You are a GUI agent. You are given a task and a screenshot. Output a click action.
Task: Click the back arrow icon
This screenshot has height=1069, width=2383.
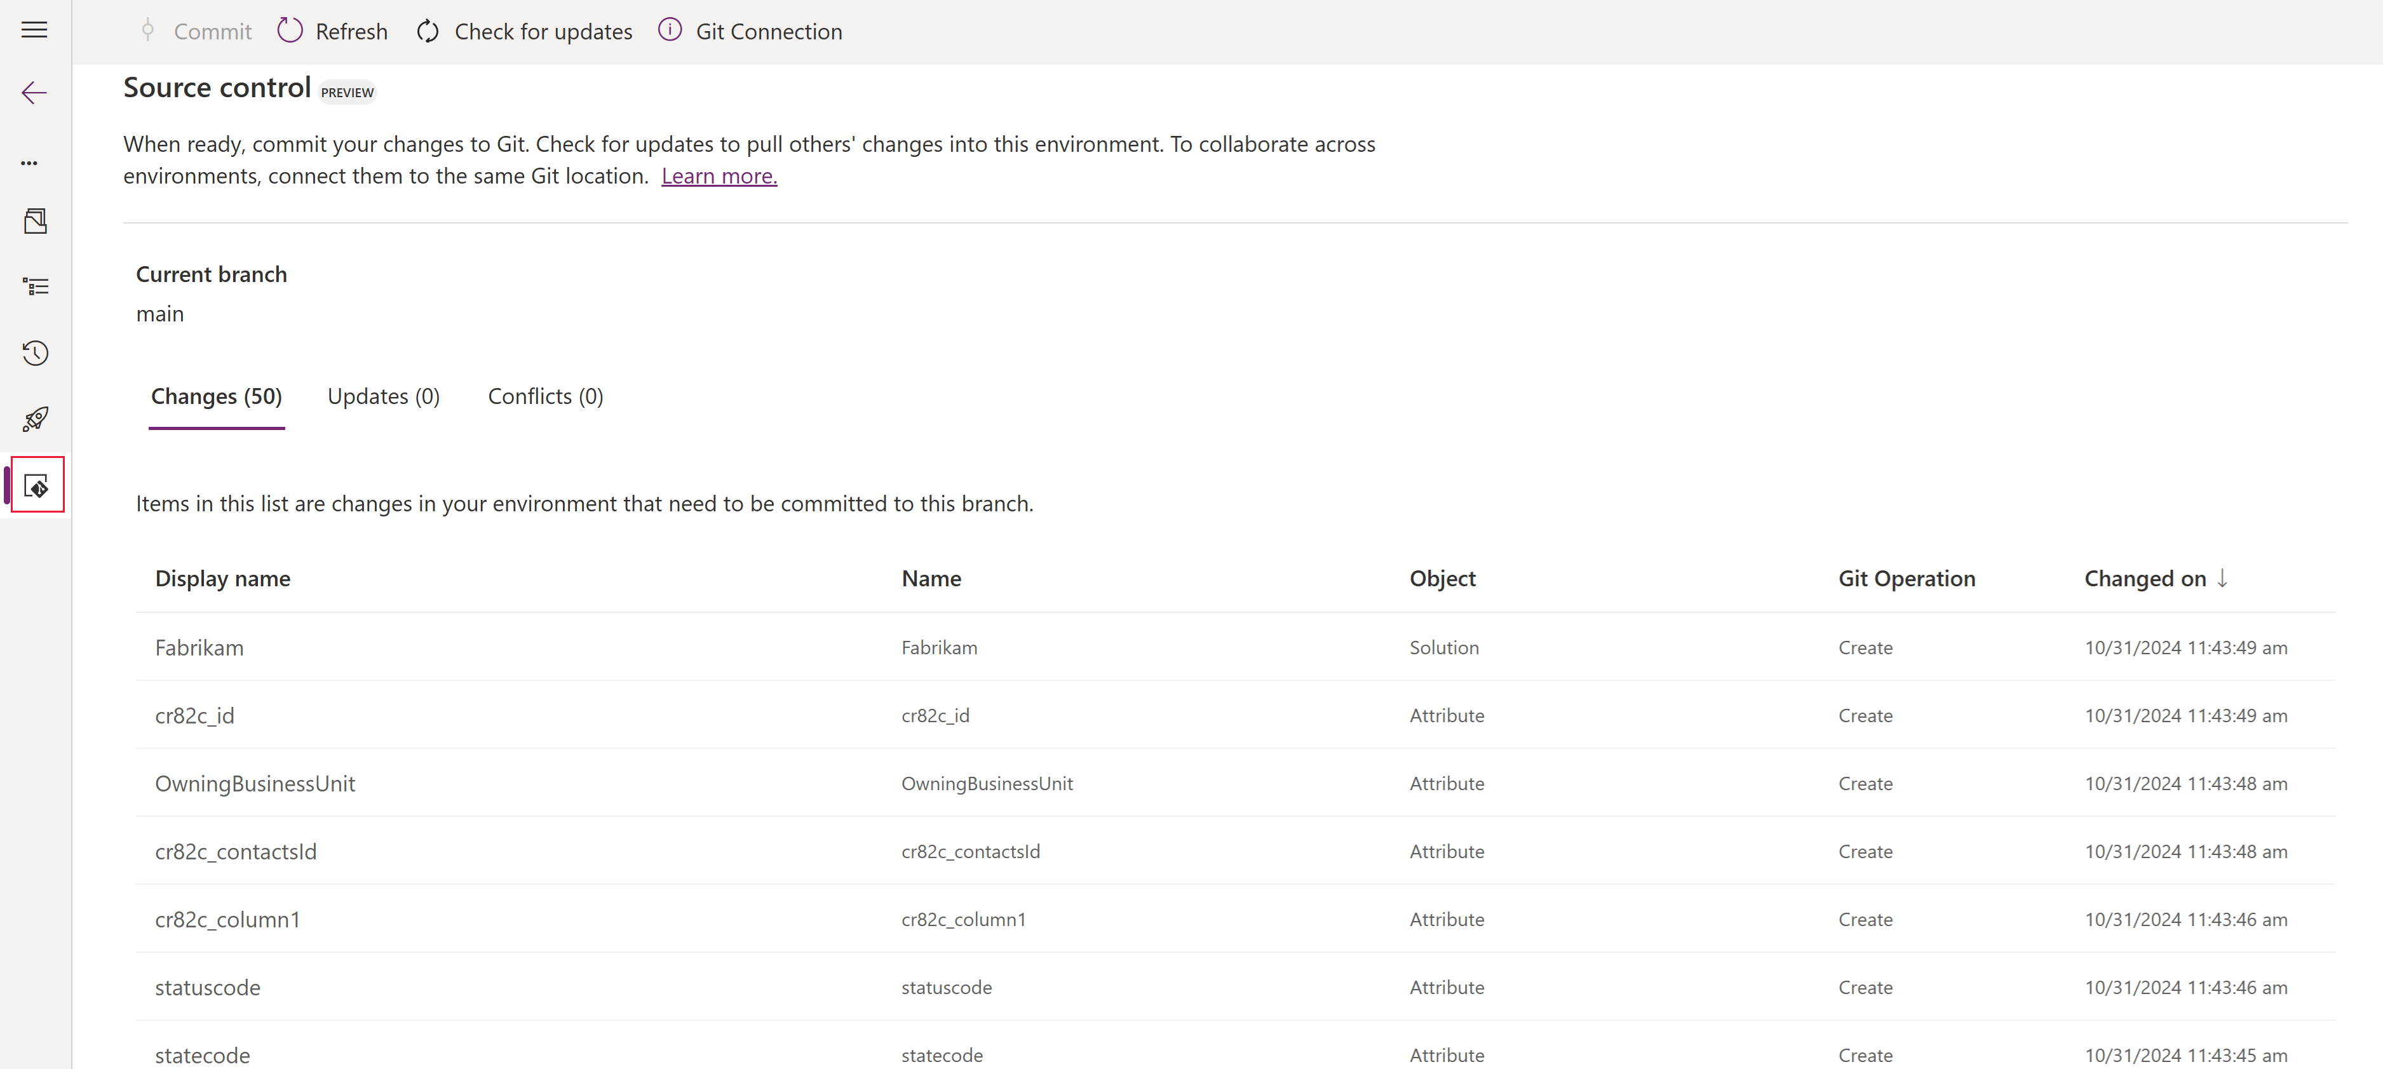34,93
